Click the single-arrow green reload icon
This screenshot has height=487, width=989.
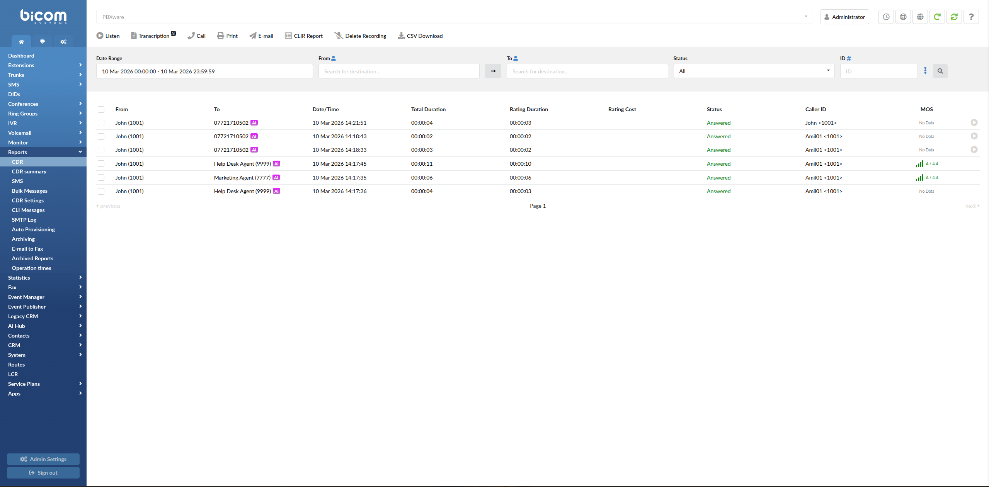937,17
